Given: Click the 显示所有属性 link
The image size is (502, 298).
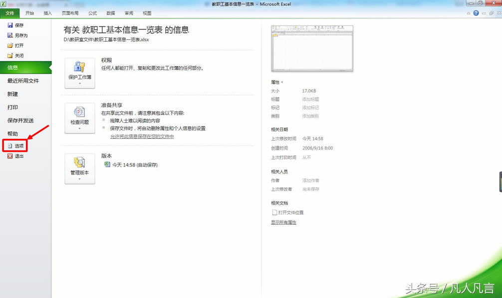Looking at the screenshot, I should click(283, 222).
